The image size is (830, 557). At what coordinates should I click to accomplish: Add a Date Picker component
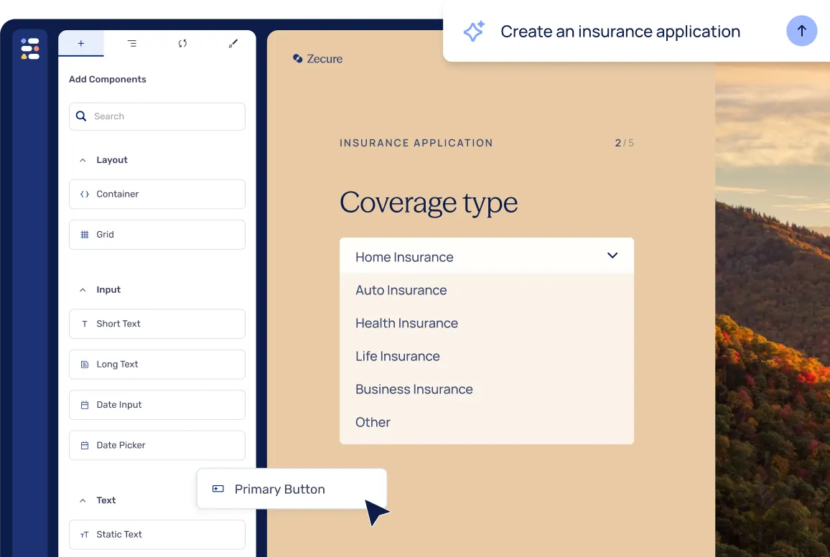tap(157, 446)
